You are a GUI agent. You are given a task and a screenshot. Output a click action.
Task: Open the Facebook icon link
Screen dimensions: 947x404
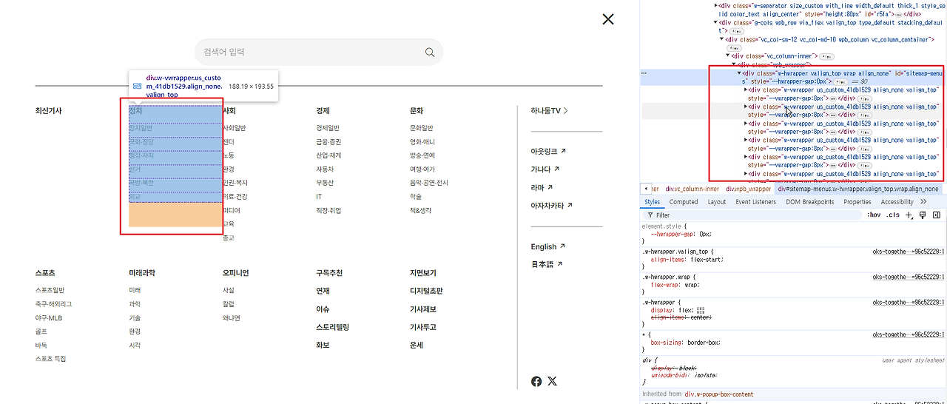[x=536, y=382]
